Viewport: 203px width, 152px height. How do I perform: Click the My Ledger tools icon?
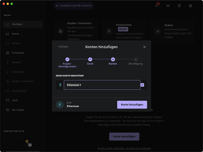point(8,110)
